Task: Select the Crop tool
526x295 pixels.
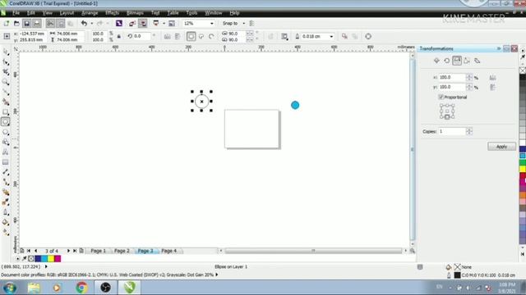Action: pyautogui.click(x=6, y=72)
